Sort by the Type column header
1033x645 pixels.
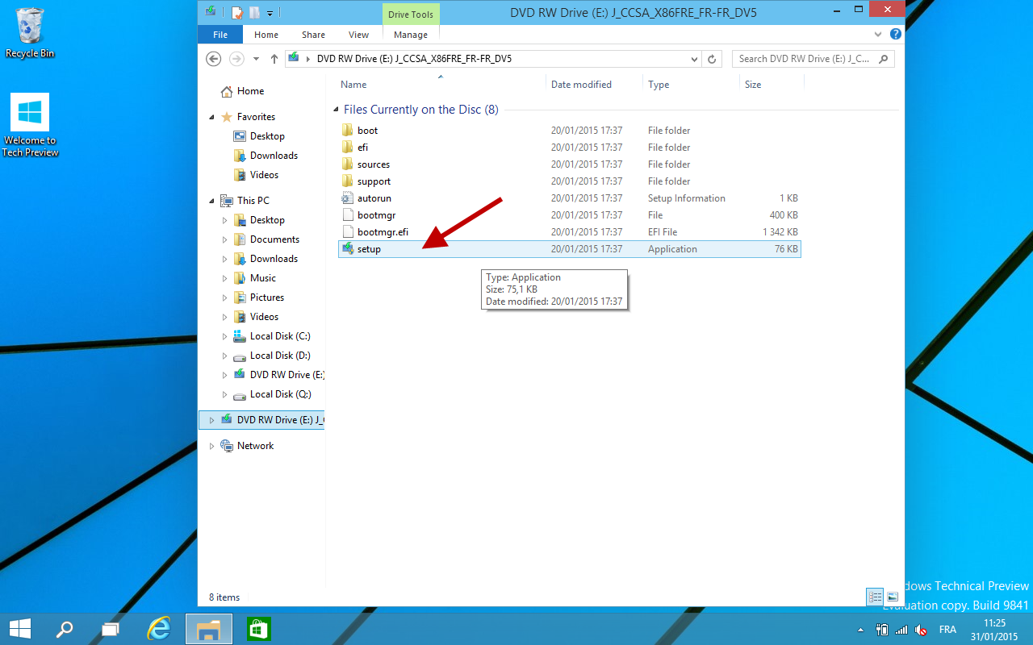click(x=659, y=85)
